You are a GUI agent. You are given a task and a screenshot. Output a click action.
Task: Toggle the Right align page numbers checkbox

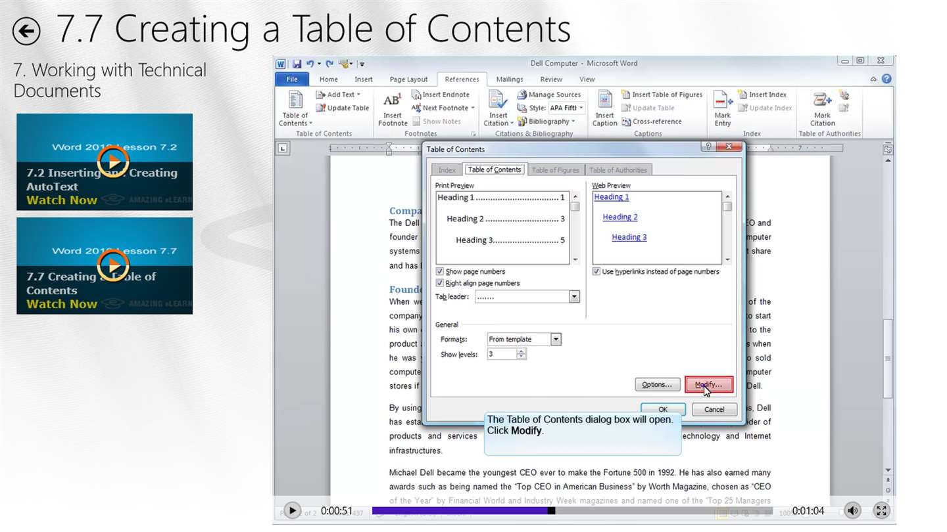(440, 283)
